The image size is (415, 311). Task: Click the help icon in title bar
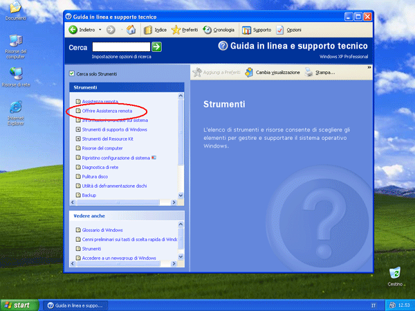(x=68, y=17)
